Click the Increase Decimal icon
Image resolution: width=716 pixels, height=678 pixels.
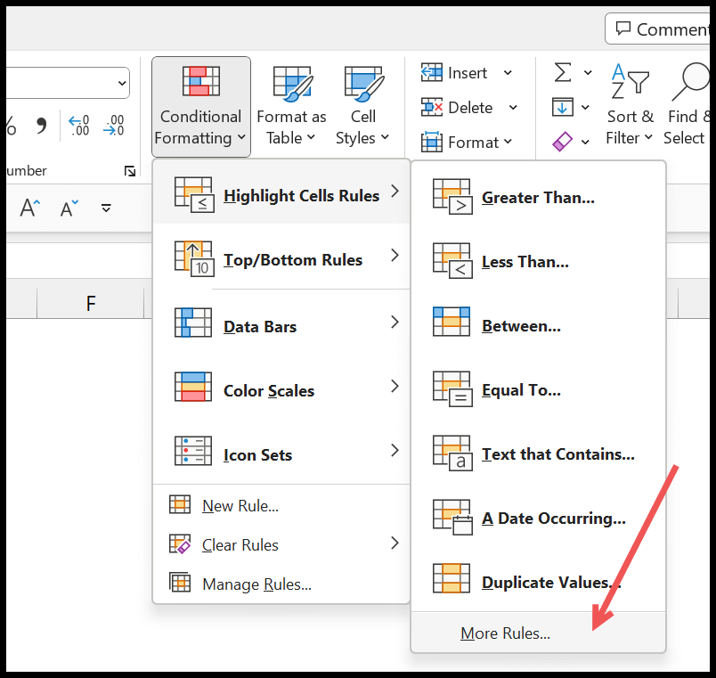pyautogui.click(x=78, y=126)
